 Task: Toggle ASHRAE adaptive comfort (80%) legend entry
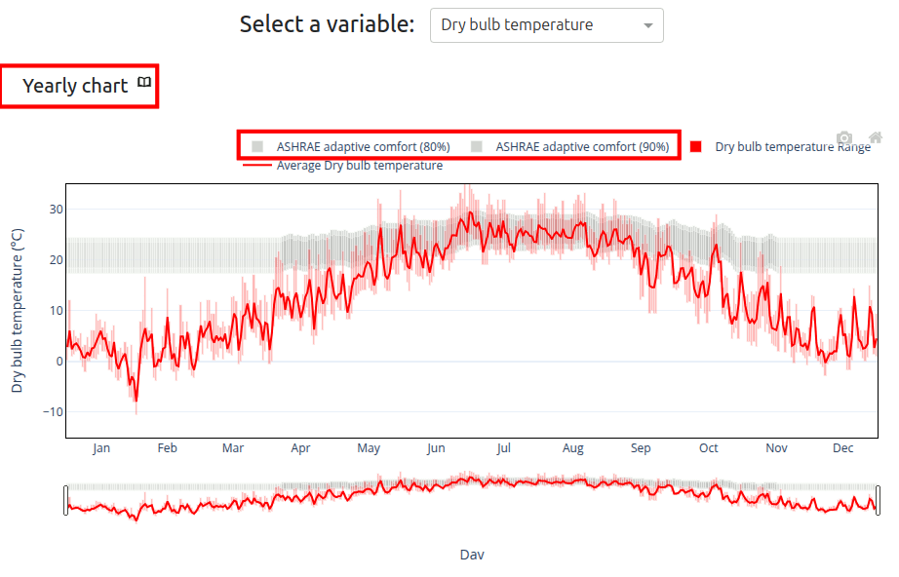click(x=363, y=146)
